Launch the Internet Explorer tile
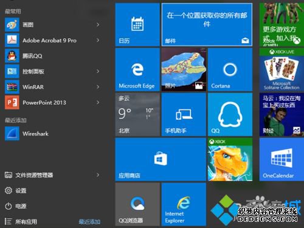The width and height of the screenshot is (304, 228). click(184, 204)
